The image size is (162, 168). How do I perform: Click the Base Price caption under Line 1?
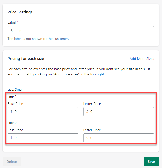coord(15,104)
